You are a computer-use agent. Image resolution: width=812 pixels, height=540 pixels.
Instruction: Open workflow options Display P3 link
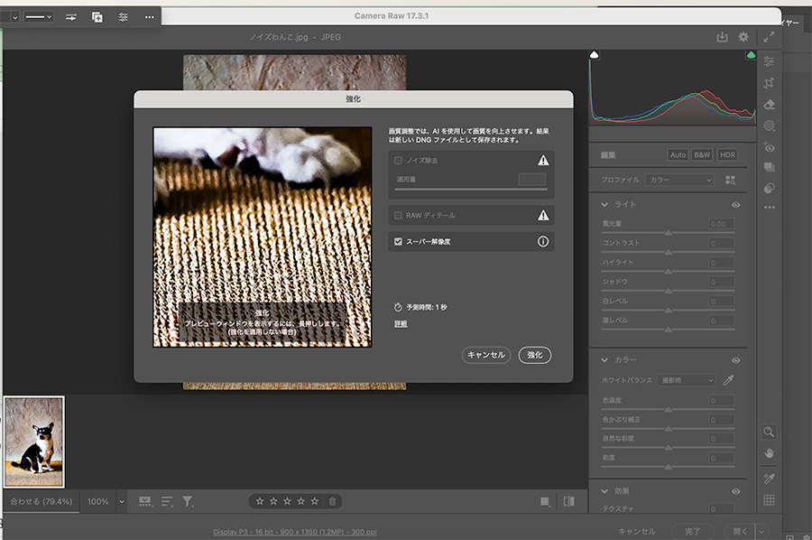click(295, 532)
